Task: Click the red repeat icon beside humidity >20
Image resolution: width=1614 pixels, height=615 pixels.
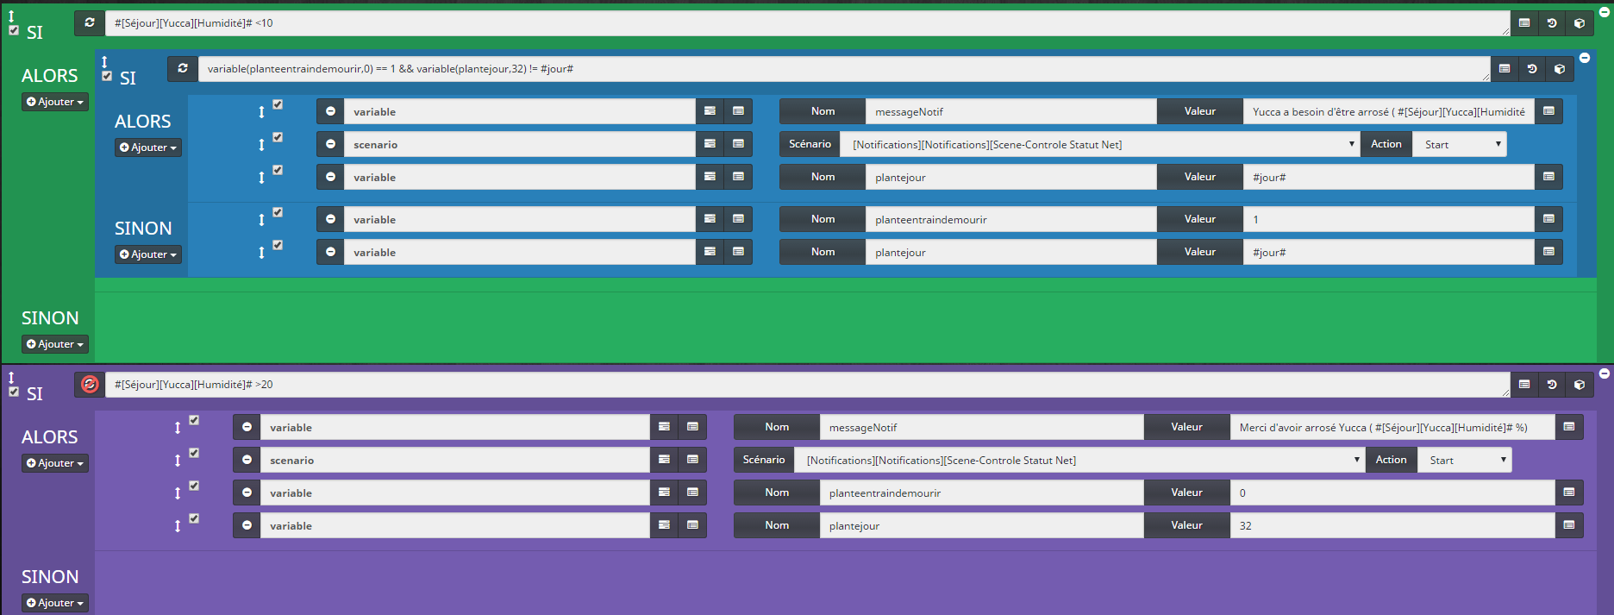Action: pos(90,385)
